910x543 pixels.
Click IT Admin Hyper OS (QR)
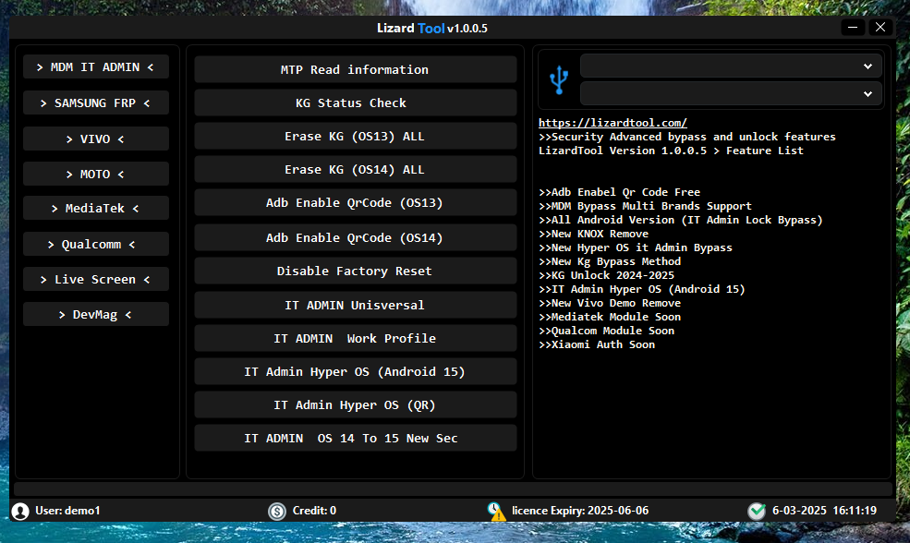(355, 405)
